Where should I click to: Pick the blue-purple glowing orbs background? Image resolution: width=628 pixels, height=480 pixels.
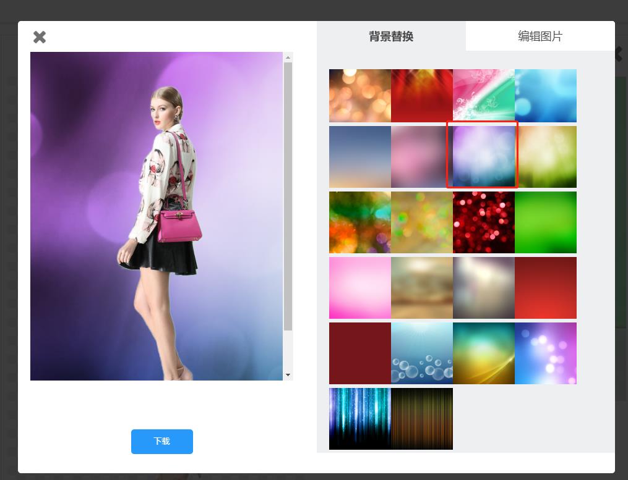[546, 353]
